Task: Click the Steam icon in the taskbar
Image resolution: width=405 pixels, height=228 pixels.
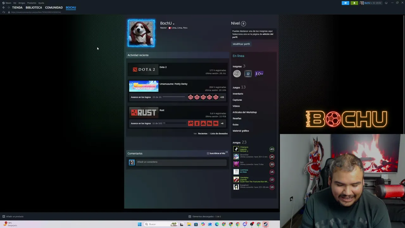Action: 265,224
